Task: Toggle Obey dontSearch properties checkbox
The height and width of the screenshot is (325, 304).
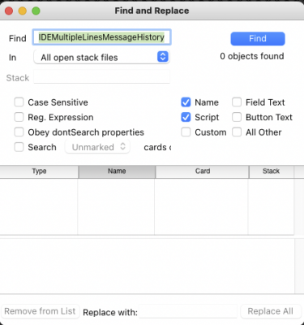Action: coord(19,132)
